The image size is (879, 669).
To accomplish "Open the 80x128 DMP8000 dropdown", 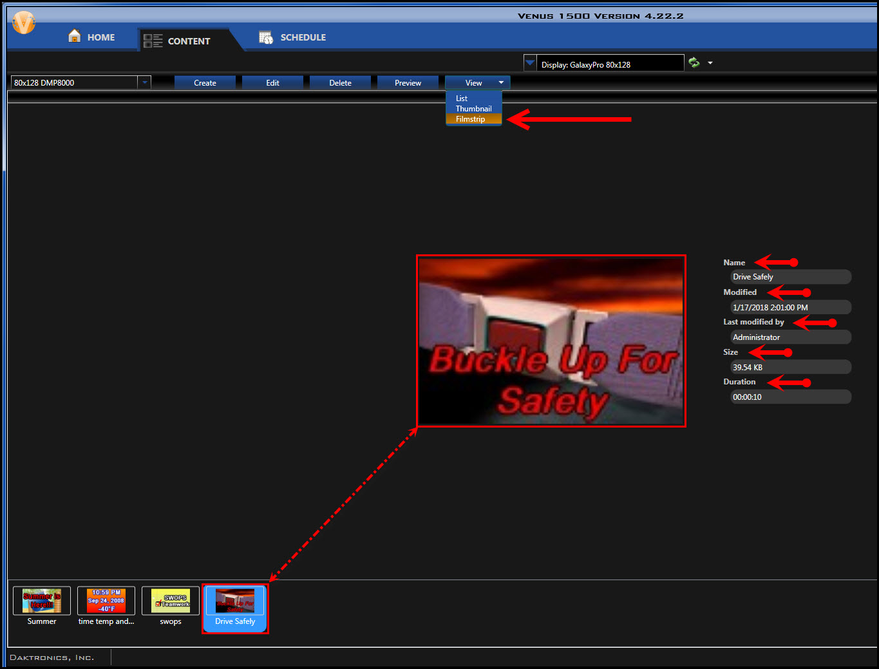I will point(144,82).
